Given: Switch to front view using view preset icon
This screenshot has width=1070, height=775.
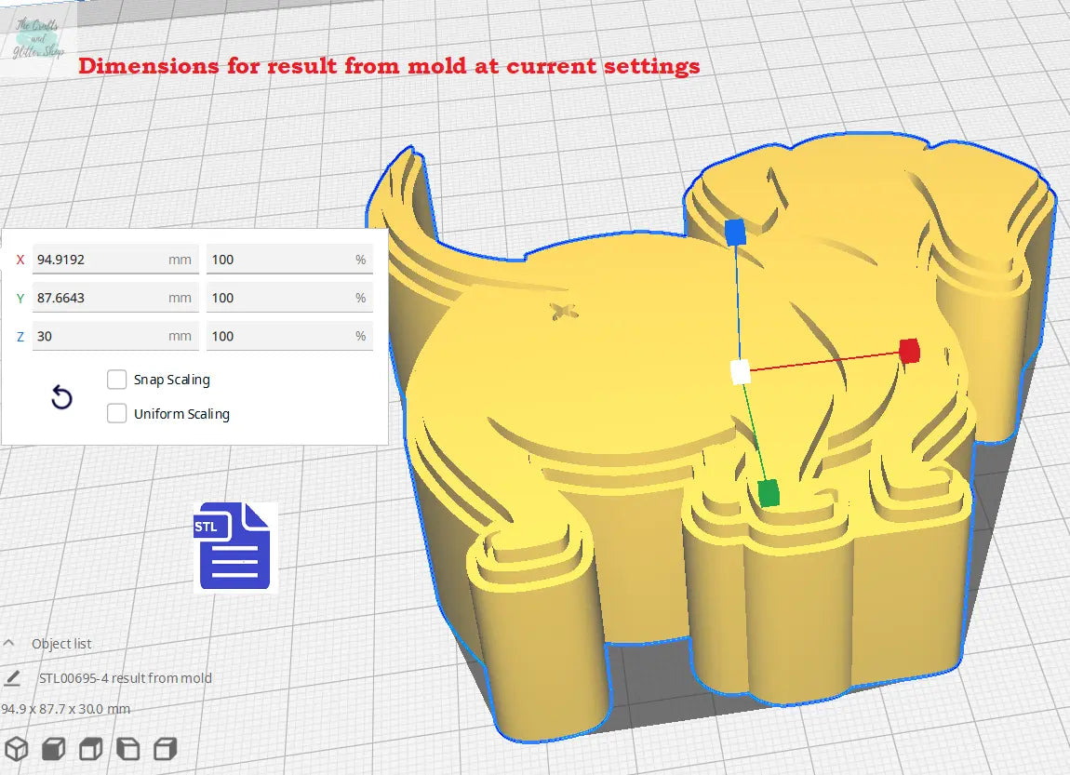Looking at the screenshot, I should pos(53,747).
